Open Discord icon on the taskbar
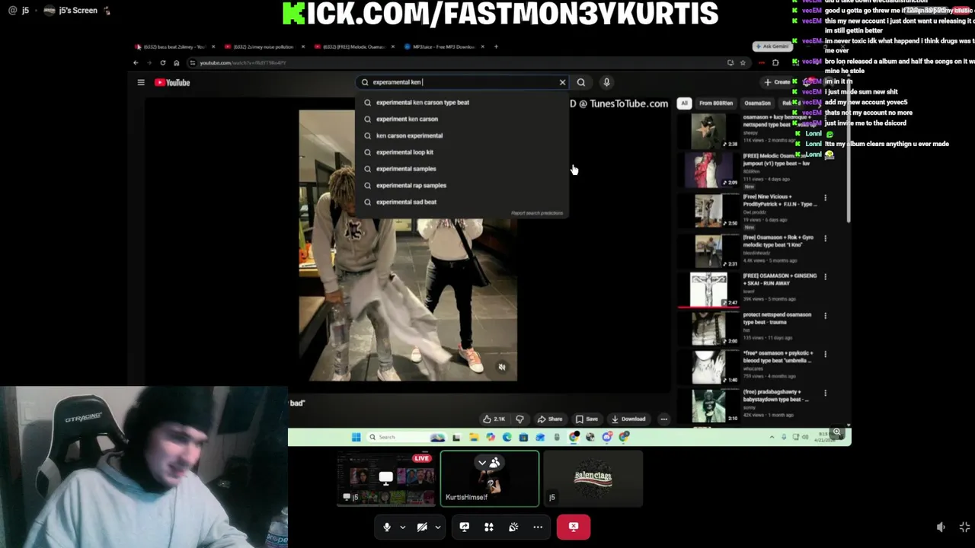975x548 pixels. point(607,437)
